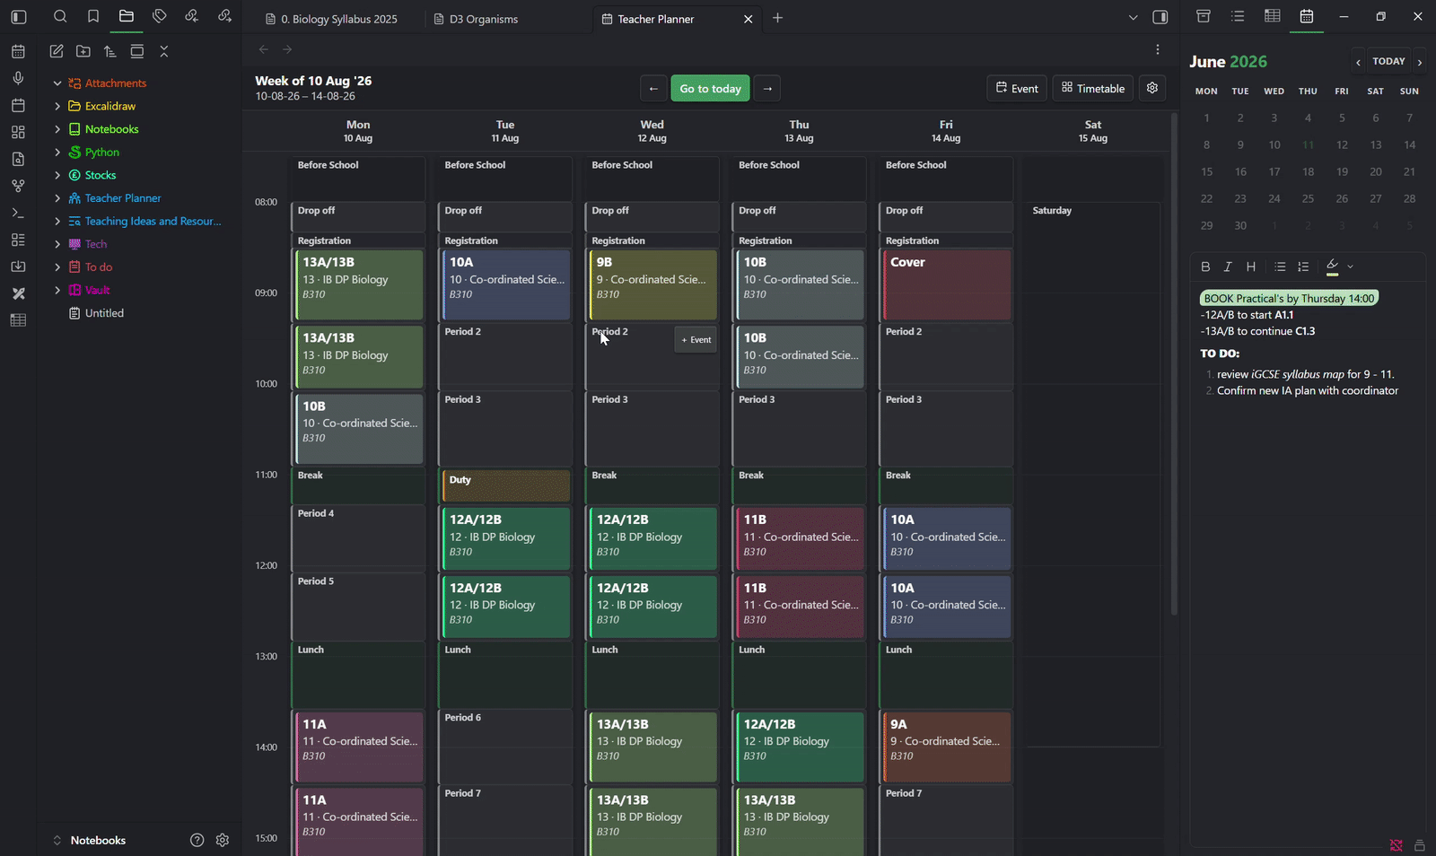Click the microphone audio recorder ribbon icon
1436x856 pixels.
(x=18, y=78)
